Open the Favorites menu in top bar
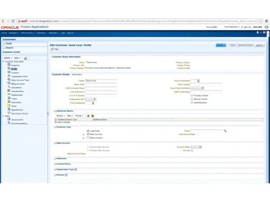Image resolution: width=270 pixels, height=202 pixels. pyautogui.click(x=42, y=33)
